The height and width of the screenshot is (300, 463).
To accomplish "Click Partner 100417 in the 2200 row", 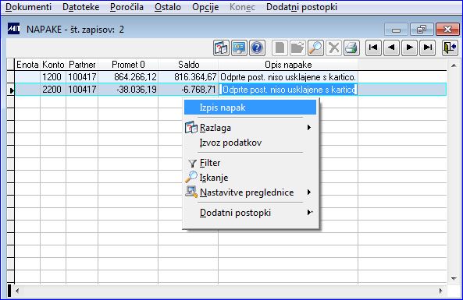I will (x=82, y=90).
